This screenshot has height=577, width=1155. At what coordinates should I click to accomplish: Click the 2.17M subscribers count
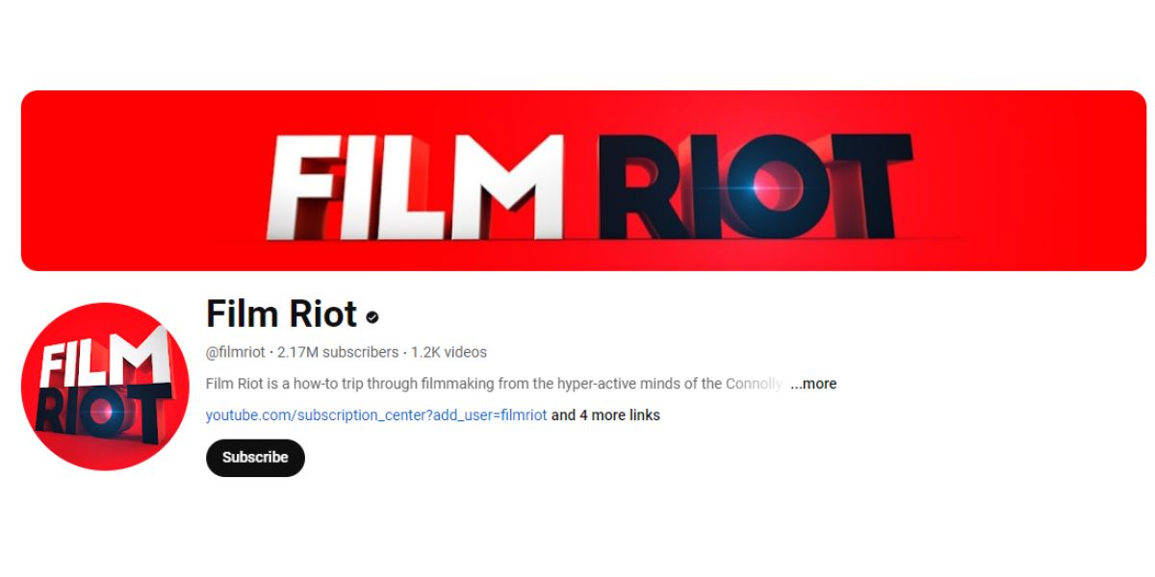(x=338, y=352)
